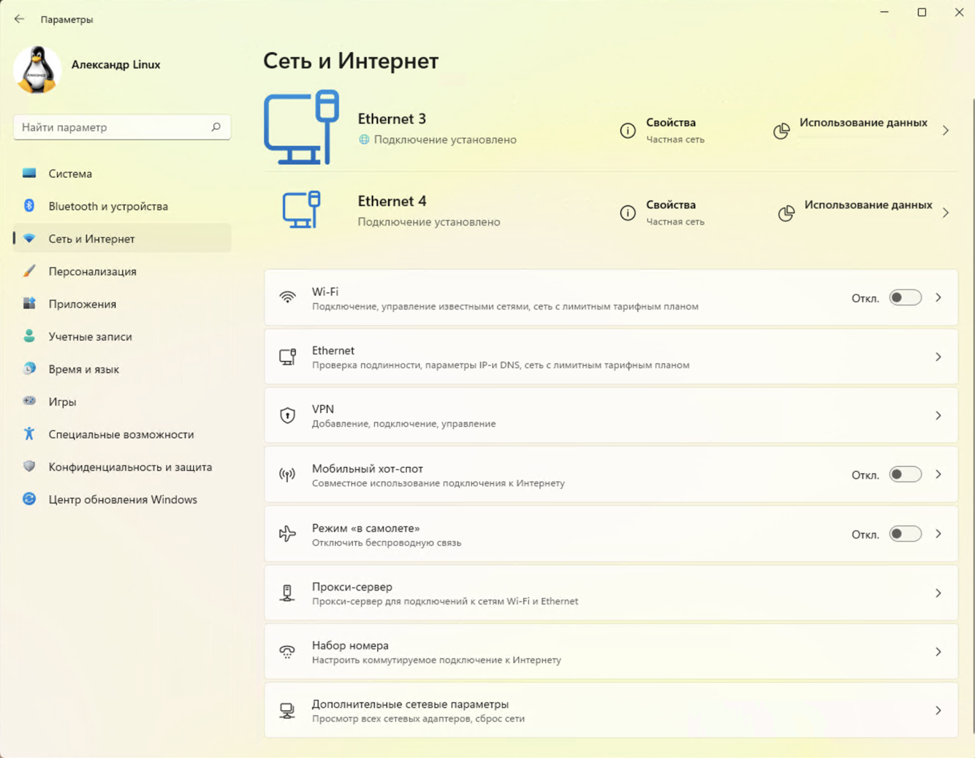
Task: Click the Прокси-сервер icon
Action: click(288, 593)
